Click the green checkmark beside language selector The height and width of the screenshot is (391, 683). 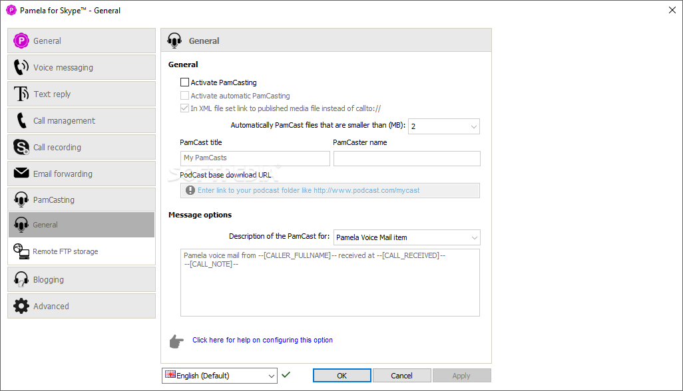(286, 374)
